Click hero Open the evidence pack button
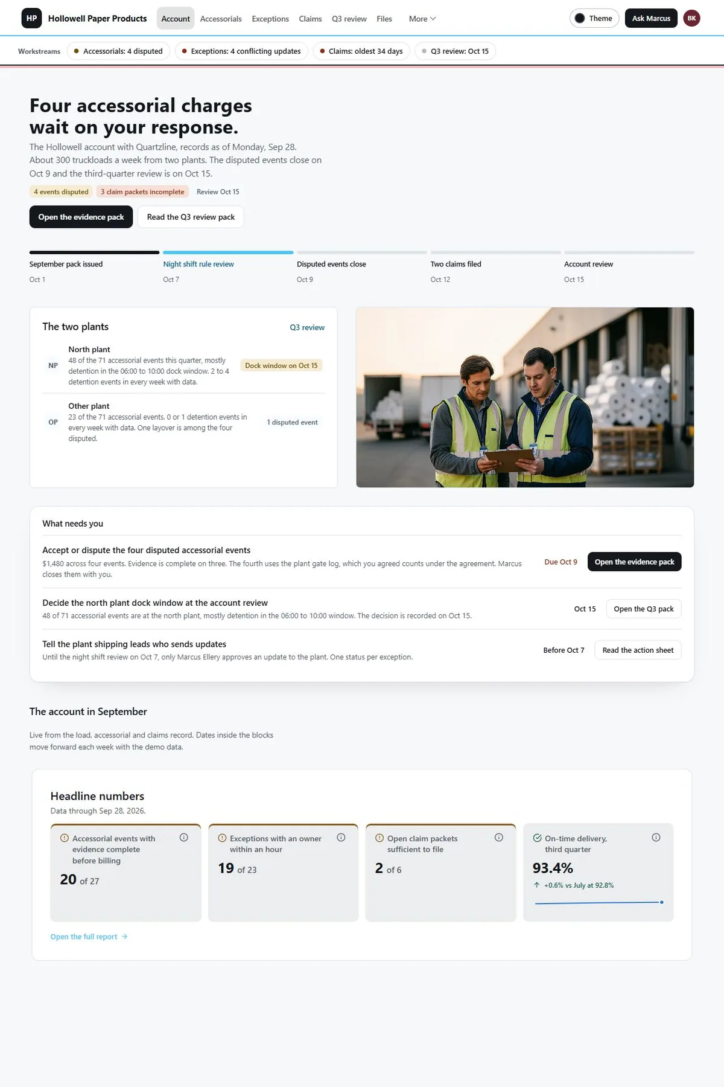The image size is (724, 1087). coord(81,217)
